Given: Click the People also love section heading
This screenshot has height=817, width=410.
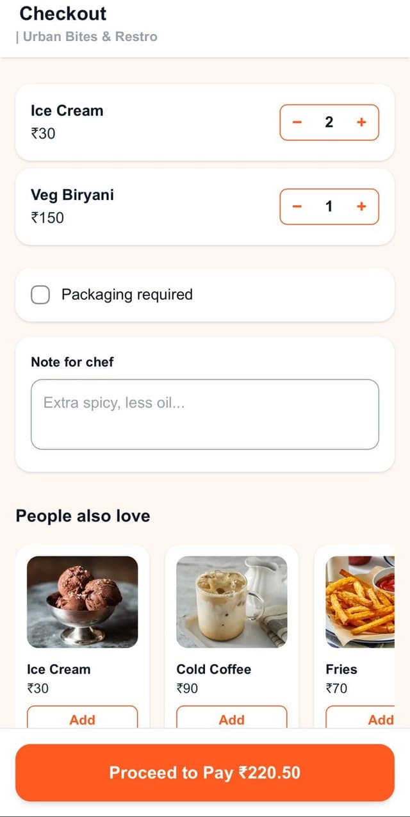Looking at the screenshot, I should (83, 516).
